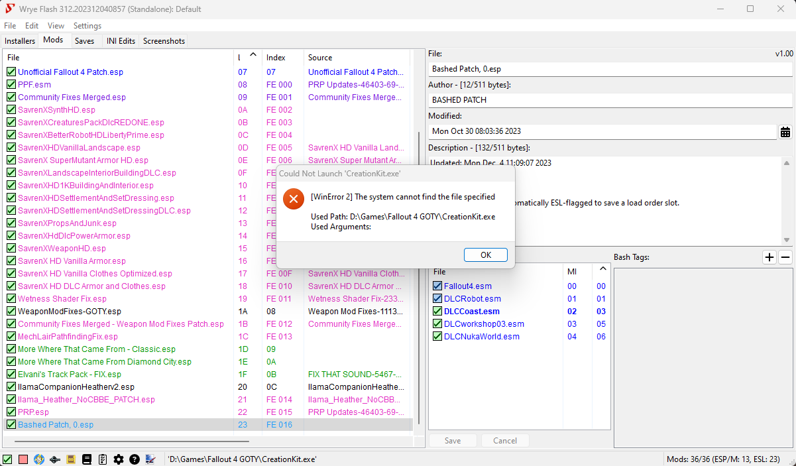Click the description box scroll-down arrow
The image size is (796, 466).
point(787,240)
